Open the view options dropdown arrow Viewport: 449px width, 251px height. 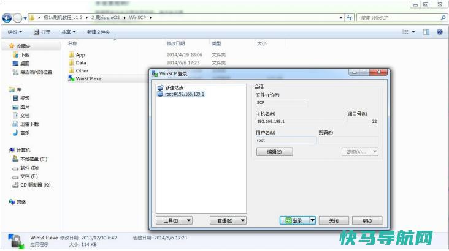(x=413, y=32)
